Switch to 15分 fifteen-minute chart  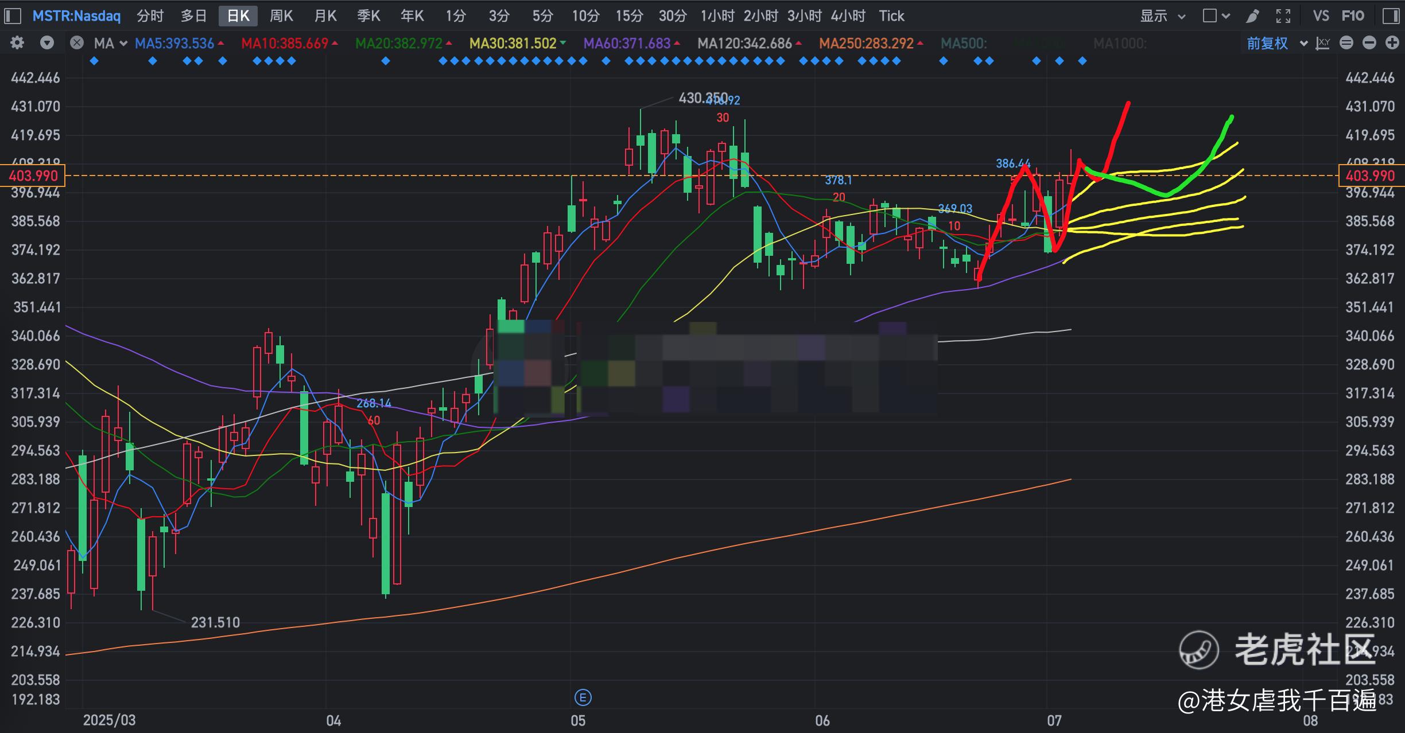coord(629,16)
